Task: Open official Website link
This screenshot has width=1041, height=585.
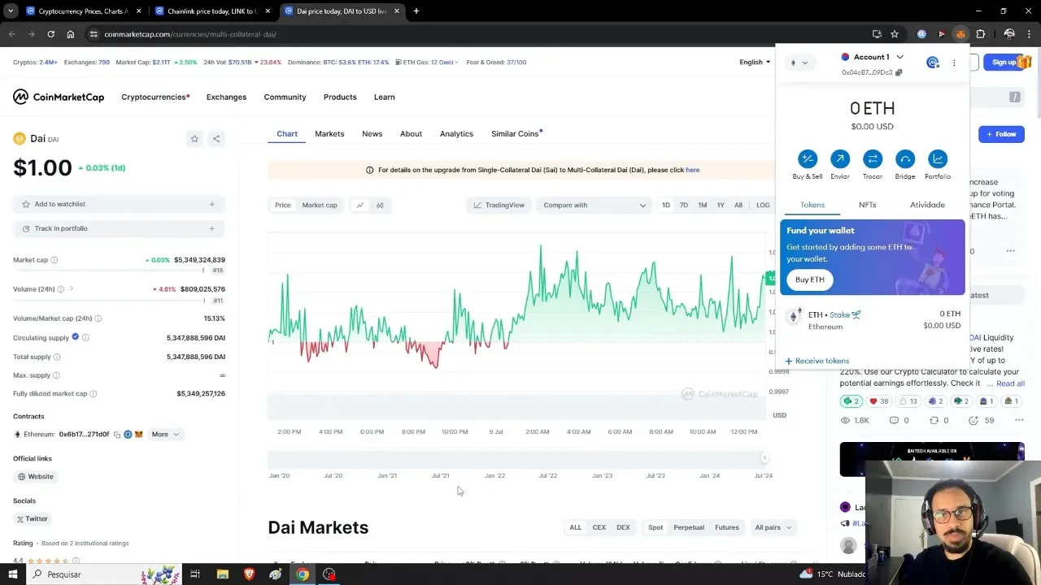Action: pos(36,477)
